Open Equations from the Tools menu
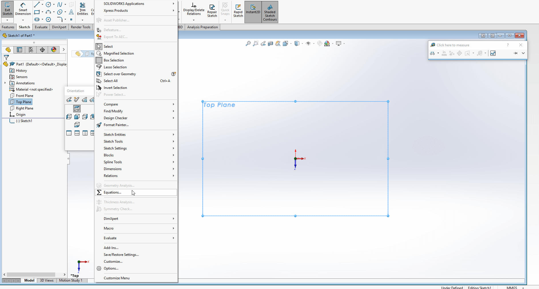Viewport: 539px width, 289px height. click(136, 192)
